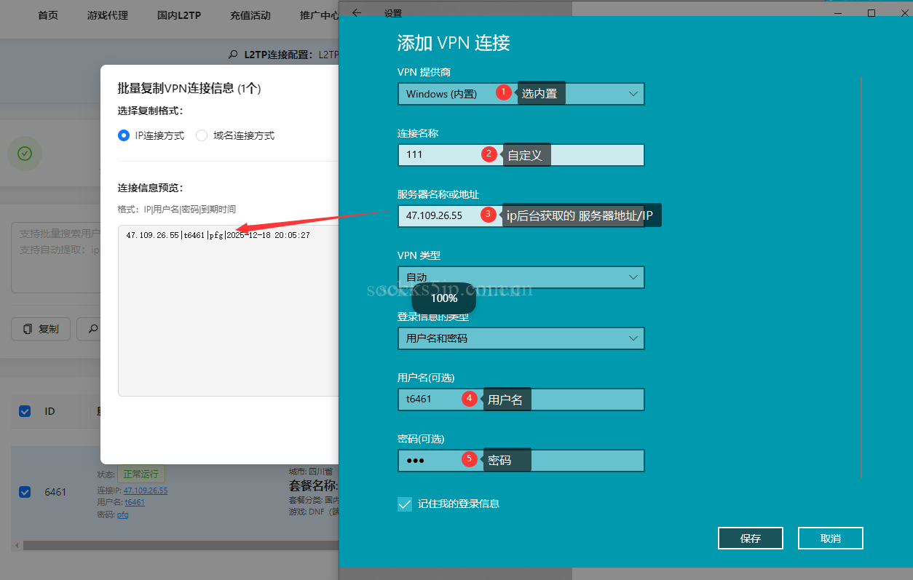Image resolution: width=913 pixels, height=580 pixels.
Task: Click the 套餐名称 text in row
Action: 314,485
